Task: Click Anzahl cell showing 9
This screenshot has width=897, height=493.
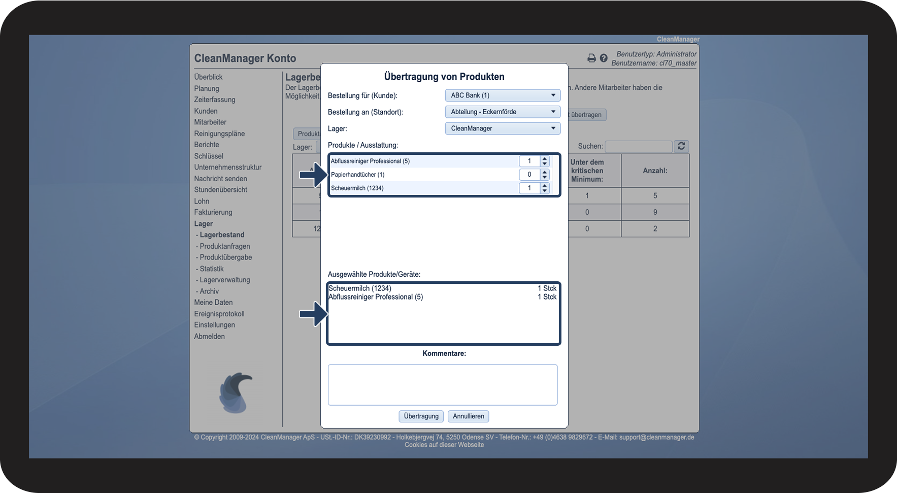Action: [655, 212]
